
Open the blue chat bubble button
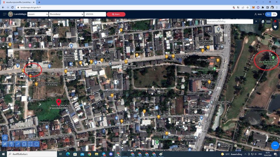(x=275, y=145)
